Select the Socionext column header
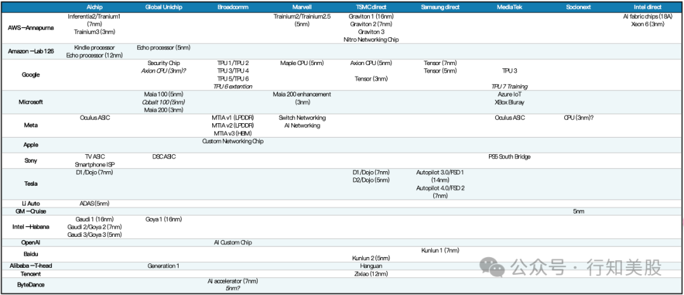This screenshot has height=295, width=684. point(579,6)
